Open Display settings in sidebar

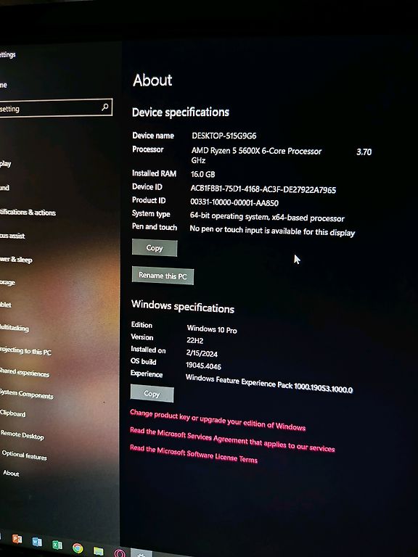pos(5,164)
